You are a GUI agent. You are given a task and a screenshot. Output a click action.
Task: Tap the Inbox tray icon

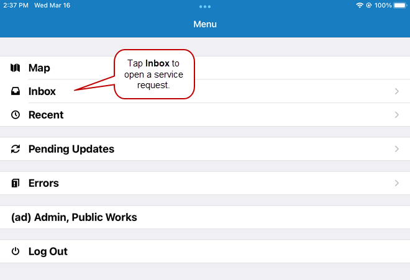pyautogui.click(x=16, y=91)
